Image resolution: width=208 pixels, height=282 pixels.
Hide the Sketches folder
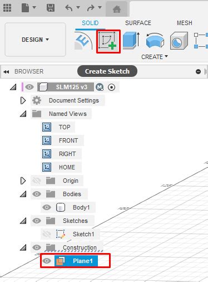pyautogui.click(x=37, y=221)
